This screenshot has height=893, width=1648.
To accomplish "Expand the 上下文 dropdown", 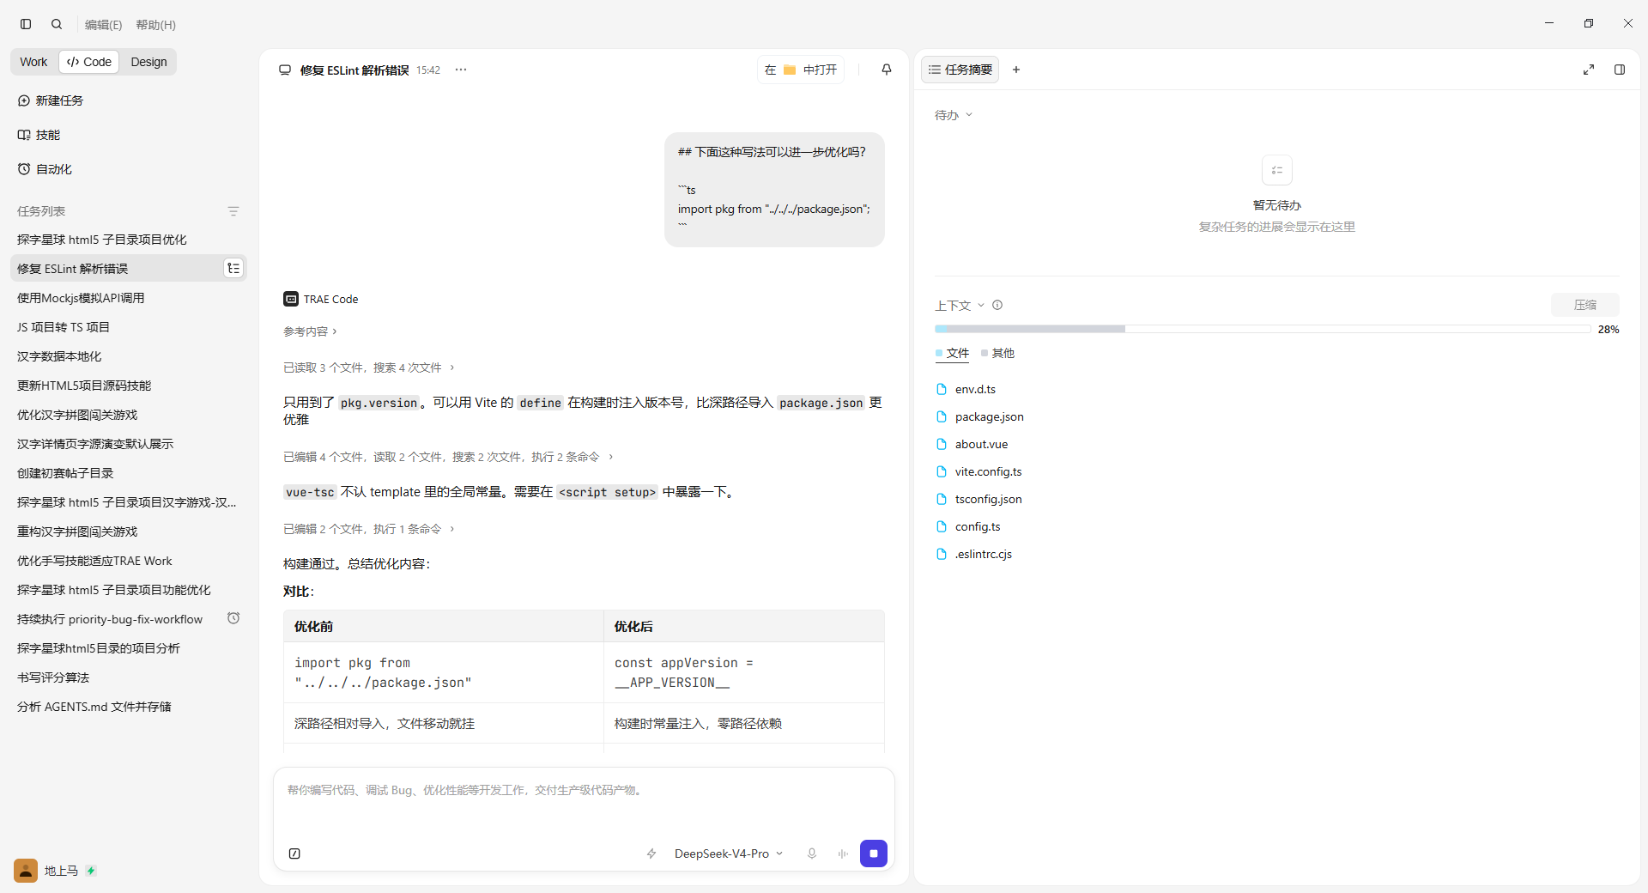I will 960,305.
